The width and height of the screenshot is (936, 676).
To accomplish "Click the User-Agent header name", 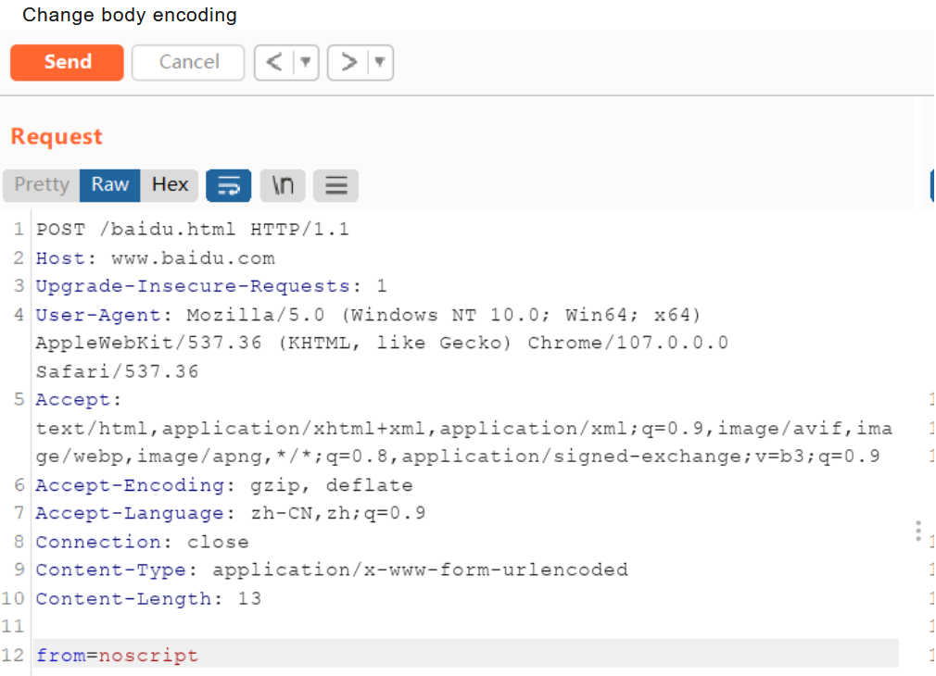I will tap(98, 315).
